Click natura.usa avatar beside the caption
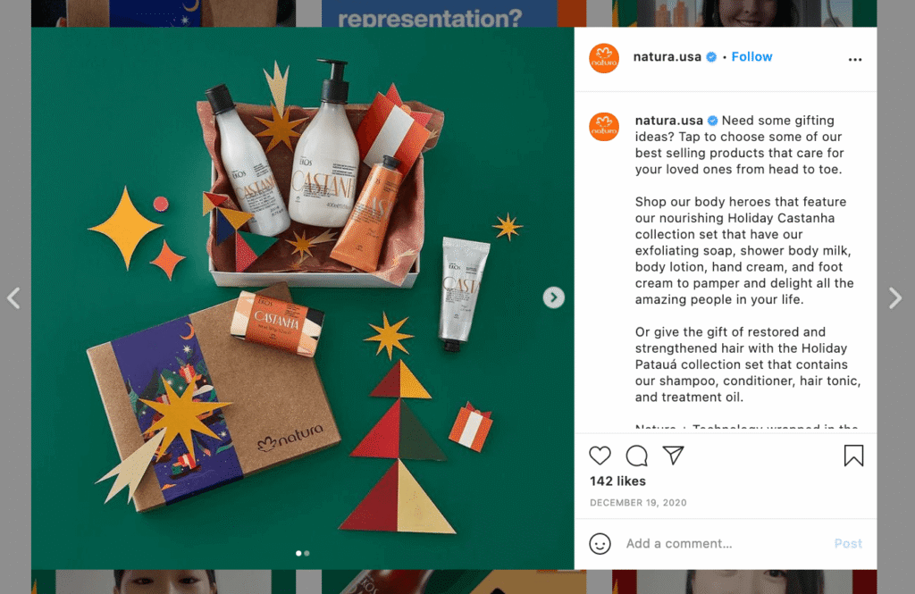This screenshot has height=594, width=915. coord(604,127)
